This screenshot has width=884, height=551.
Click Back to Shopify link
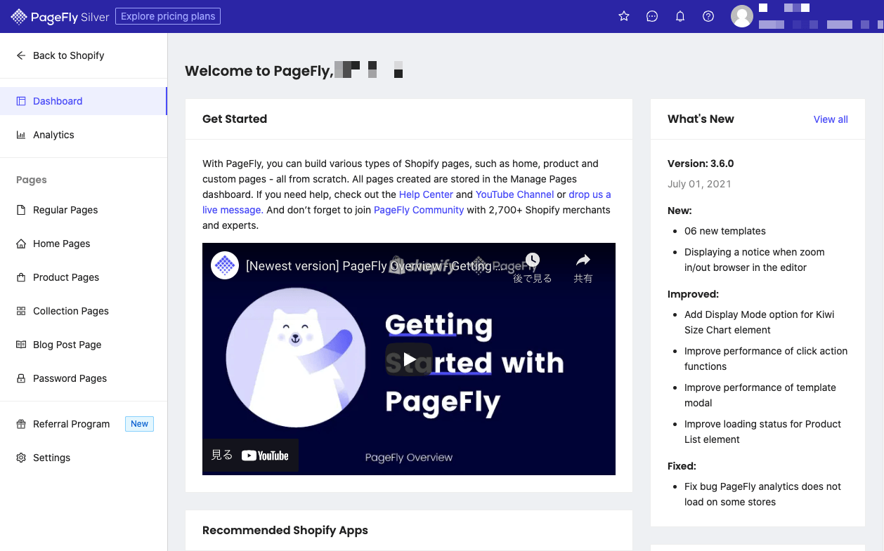[68, 55]
